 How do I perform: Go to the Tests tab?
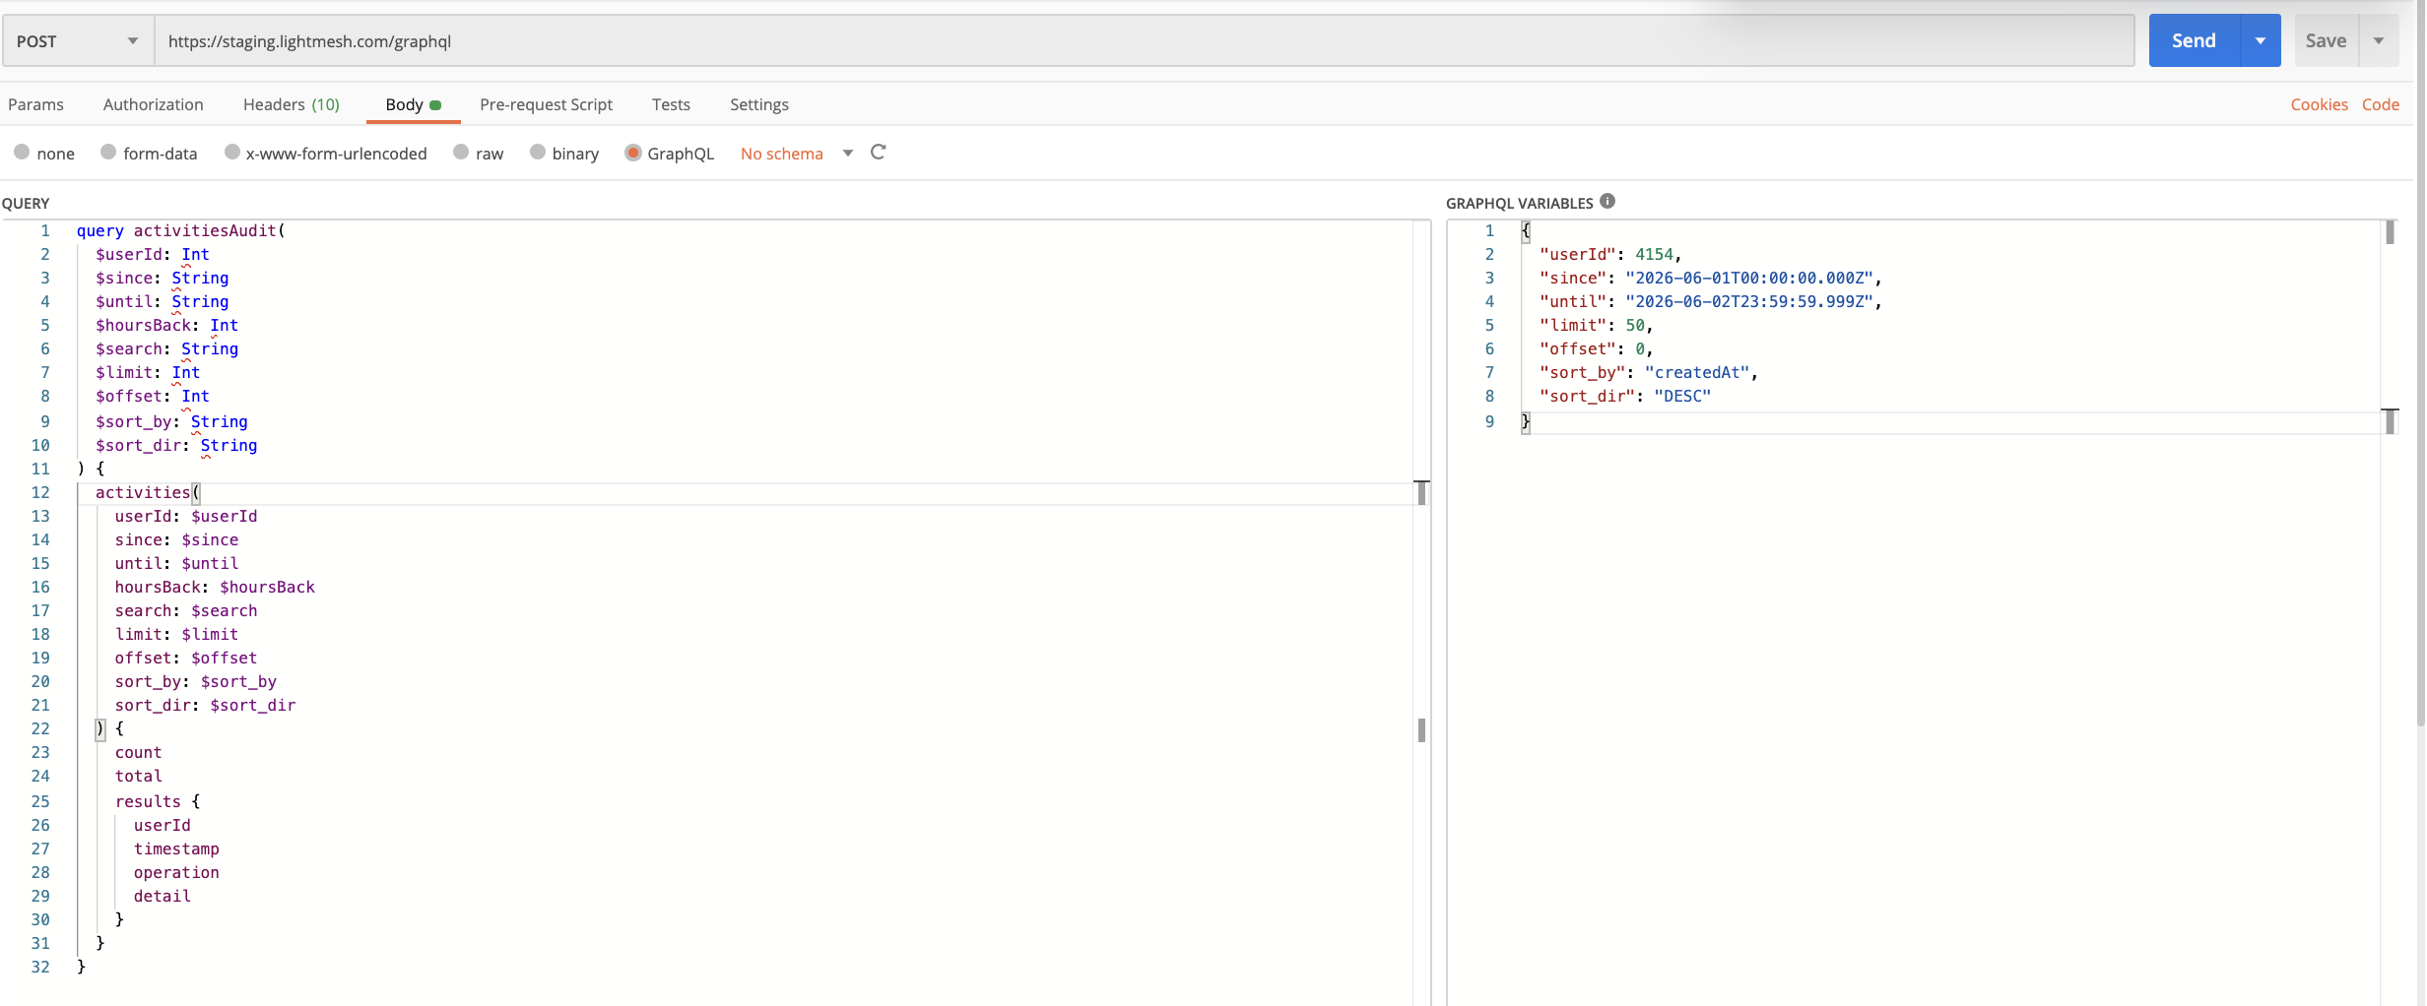click(x=671, y=104)
